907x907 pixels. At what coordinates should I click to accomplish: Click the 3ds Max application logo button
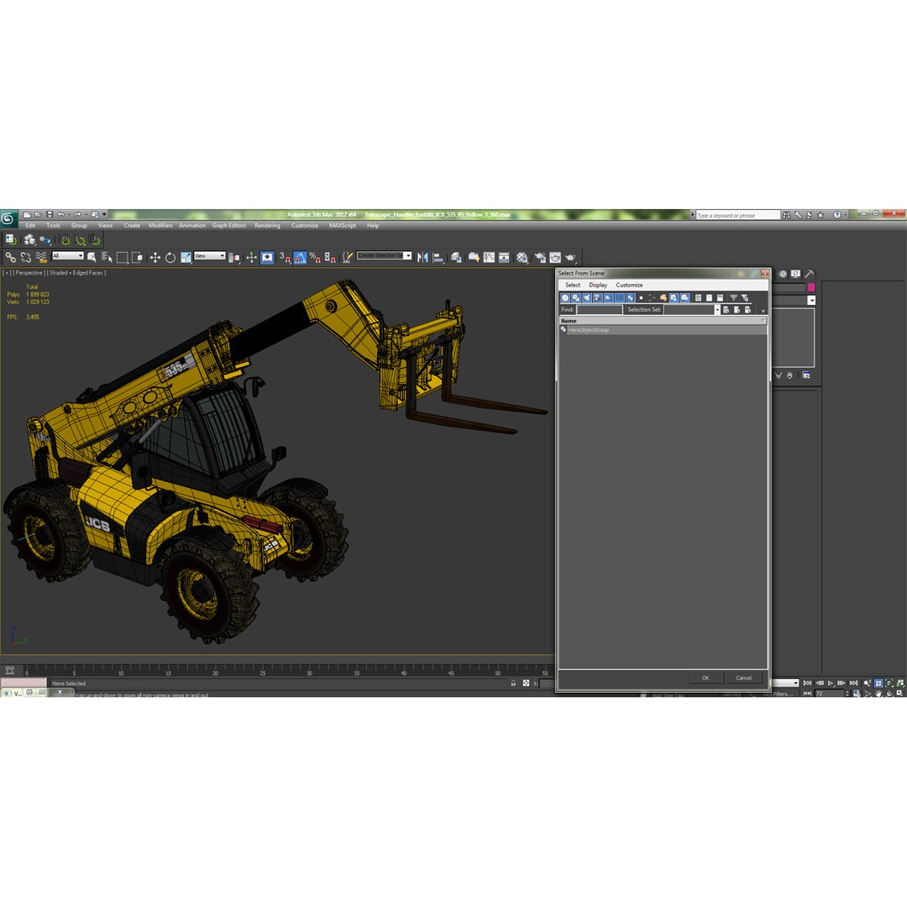tap(8, 218)
